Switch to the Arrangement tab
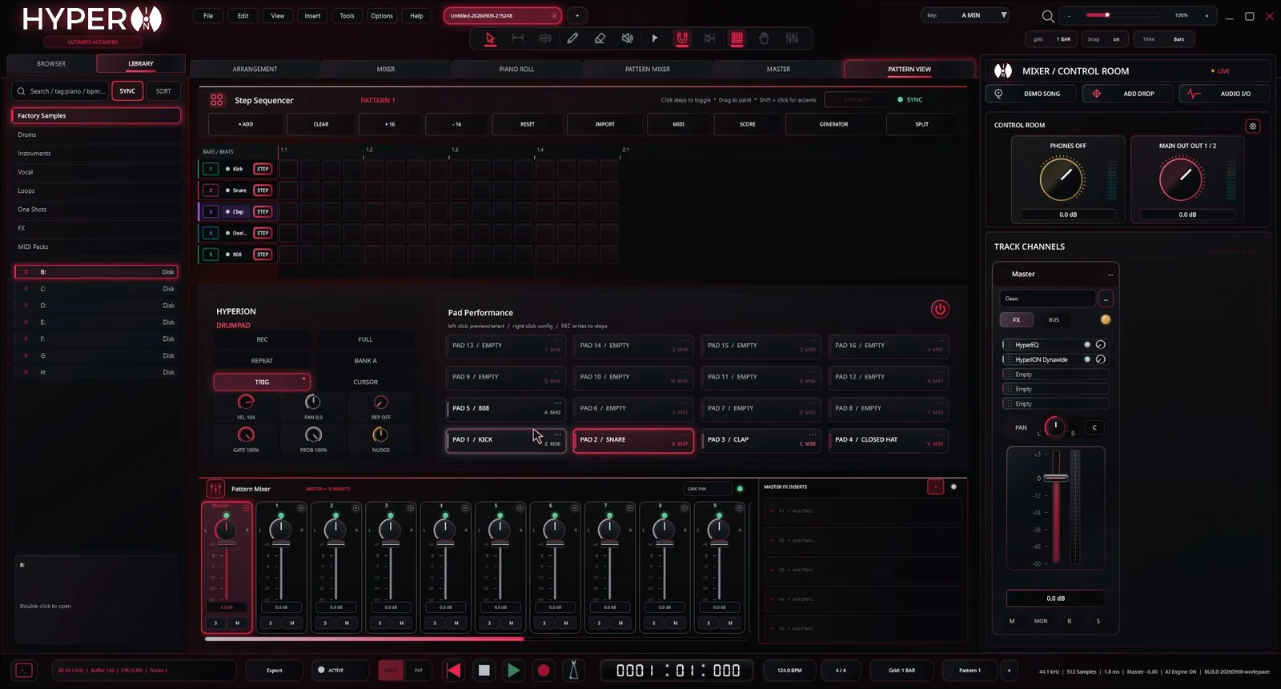Screen dimensions: 1281x689 (x=255, y=70)
